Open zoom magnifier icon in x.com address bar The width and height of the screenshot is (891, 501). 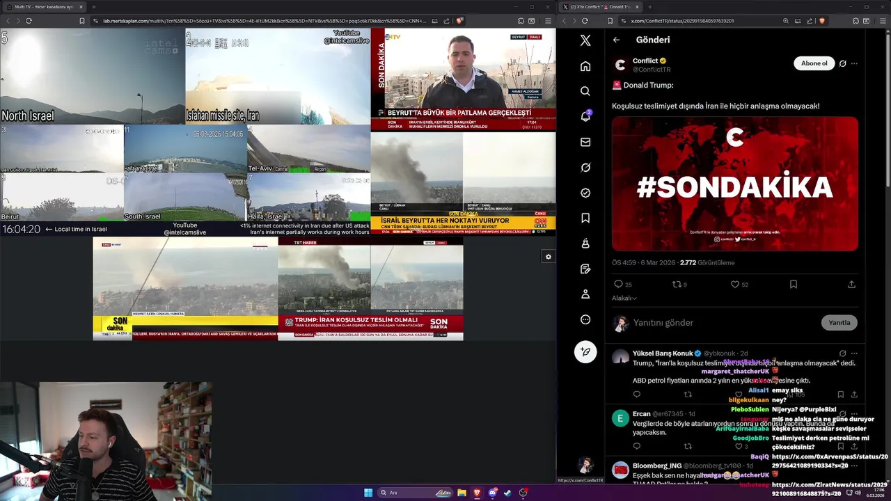[786, 21]
